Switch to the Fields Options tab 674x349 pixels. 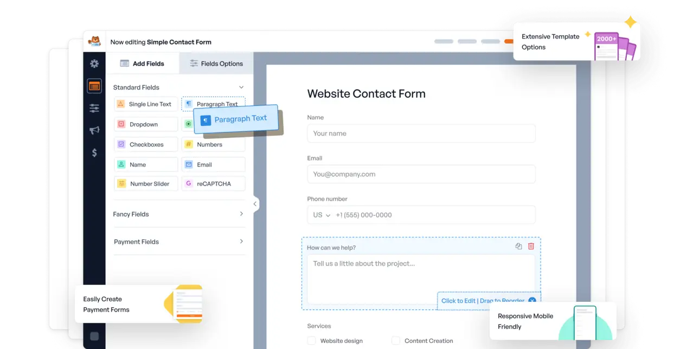tap(216, 64)
